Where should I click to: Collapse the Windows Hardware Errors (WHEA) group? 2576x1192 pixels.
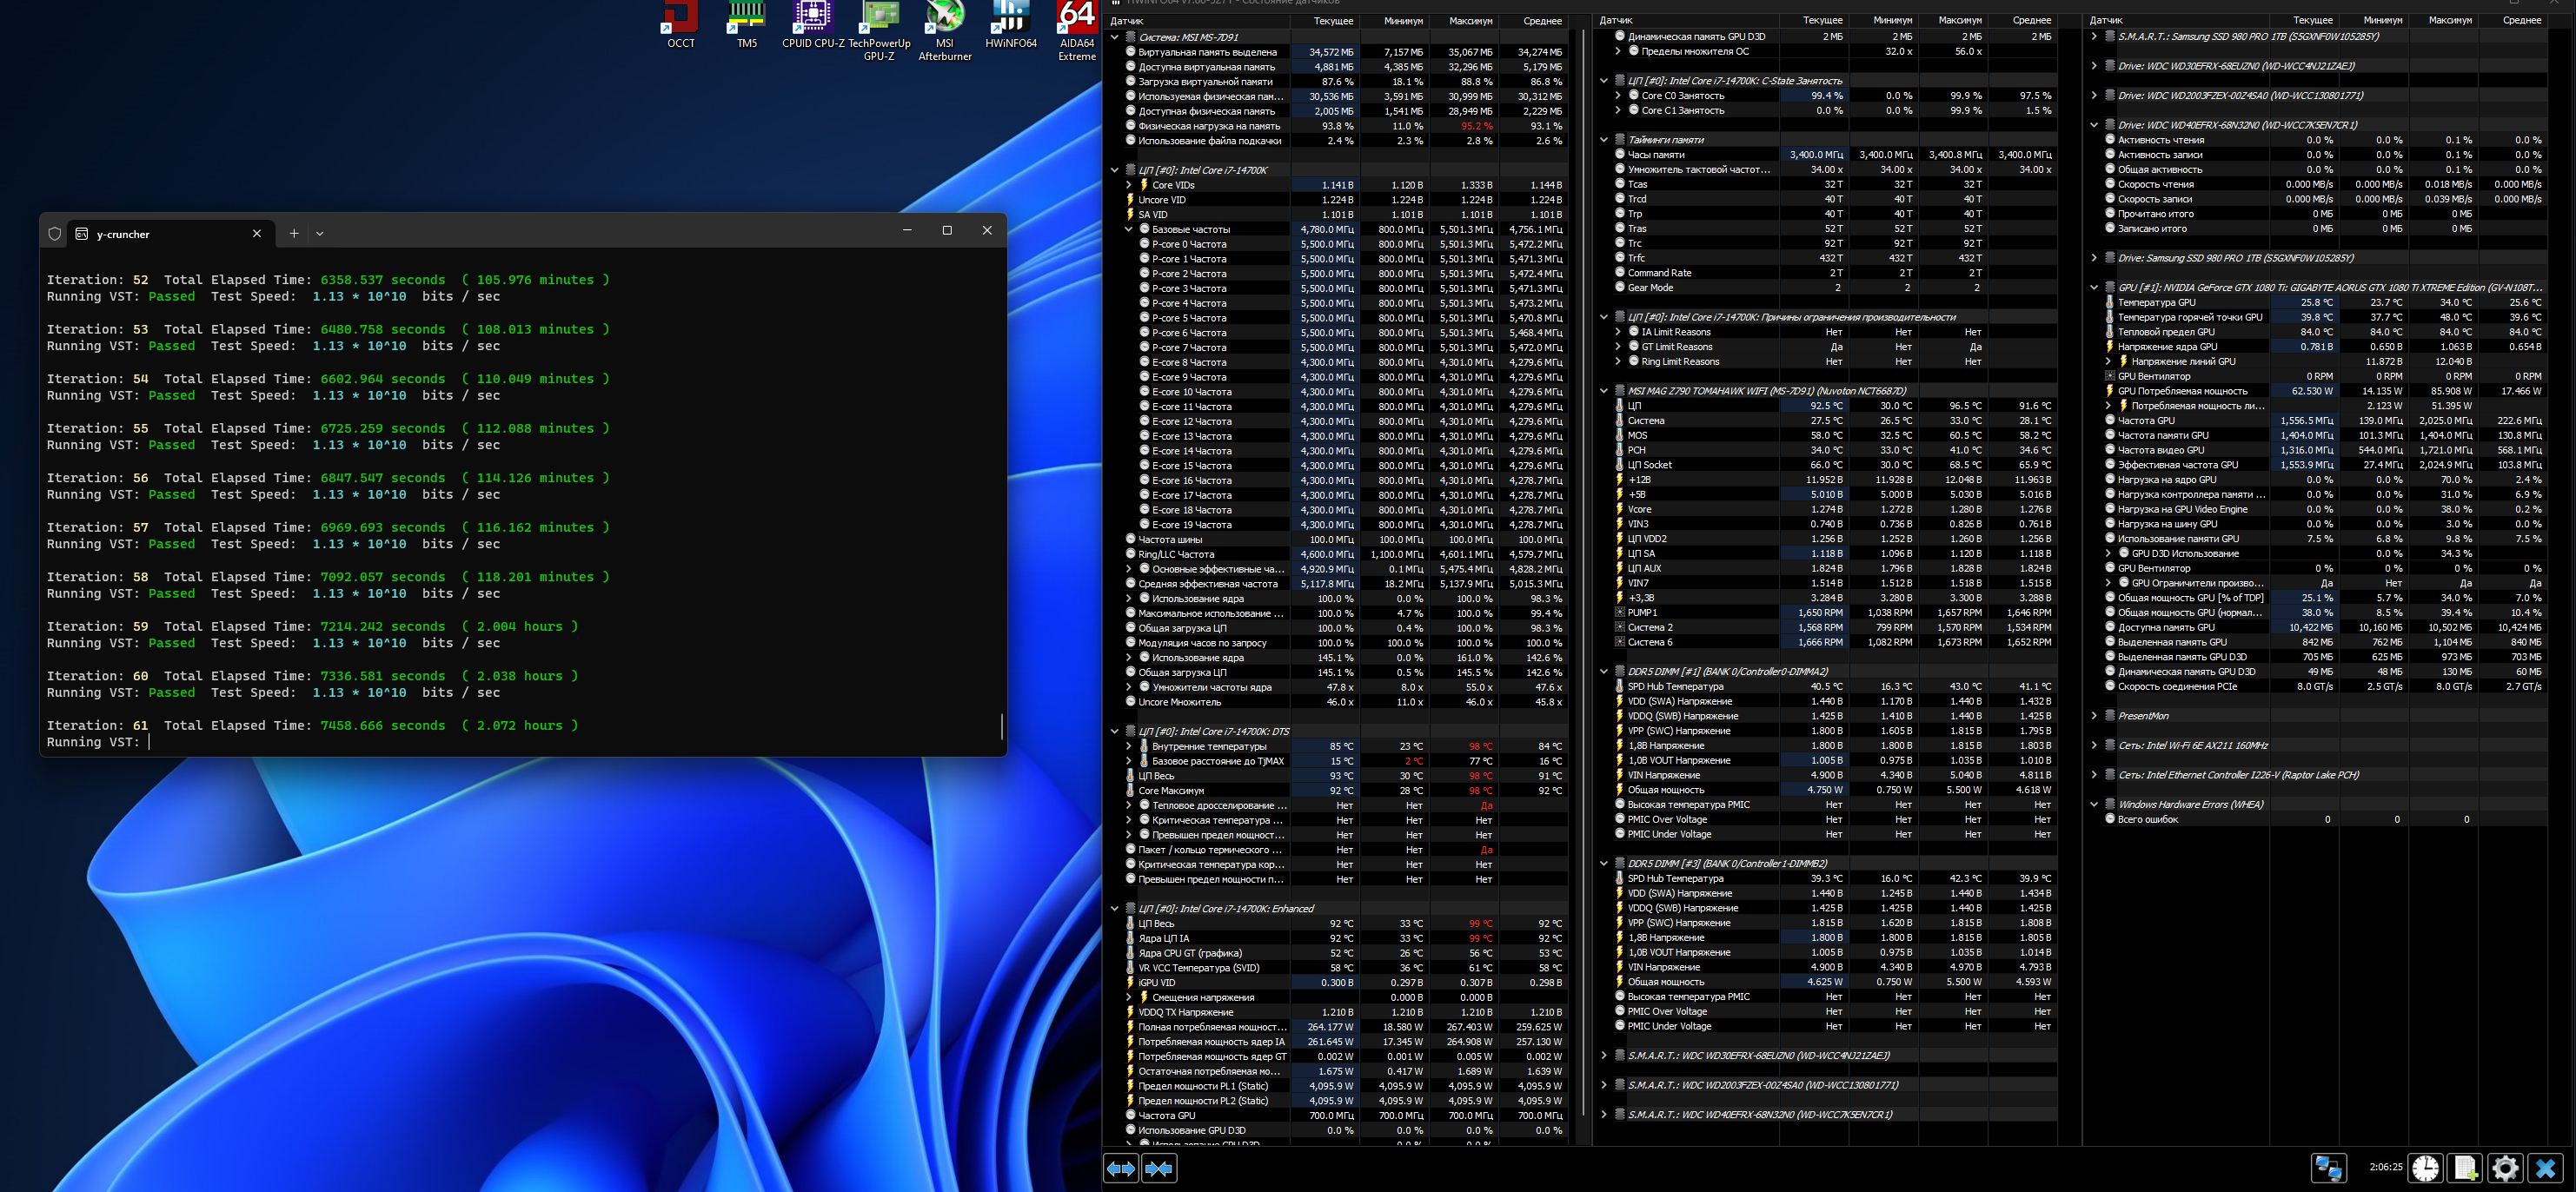point(2094,804)
